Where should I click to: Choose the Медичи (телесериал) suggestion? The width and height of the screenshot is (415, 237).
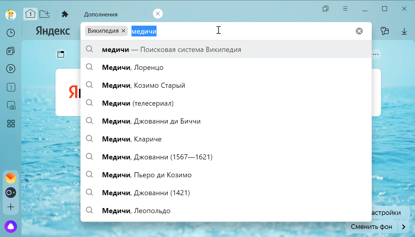(138, 103)
